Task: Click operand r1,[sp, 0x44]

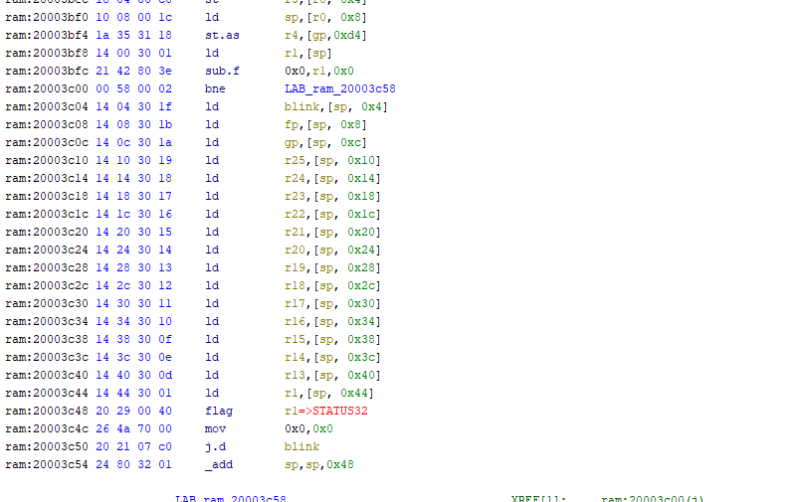Action: tap(329, 393)
